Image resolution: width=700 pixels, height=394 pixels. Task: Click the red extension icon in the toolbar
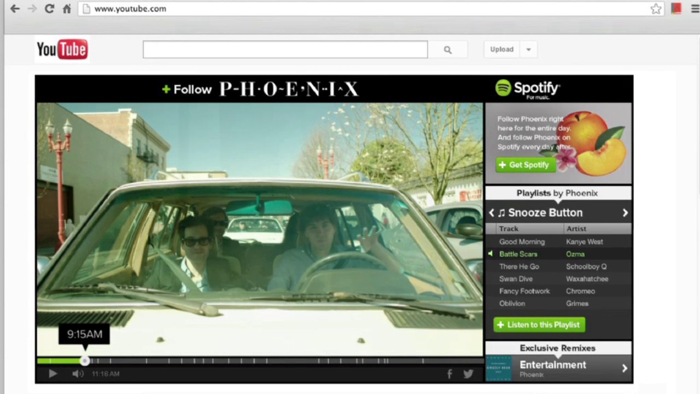[x=676, y=8]
